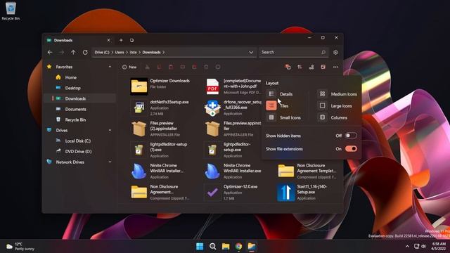This screenshot has width=450, height=253.
Task: Select Ninite Chrome WinRAR Installer.exe file
Action: pos(233,171)
